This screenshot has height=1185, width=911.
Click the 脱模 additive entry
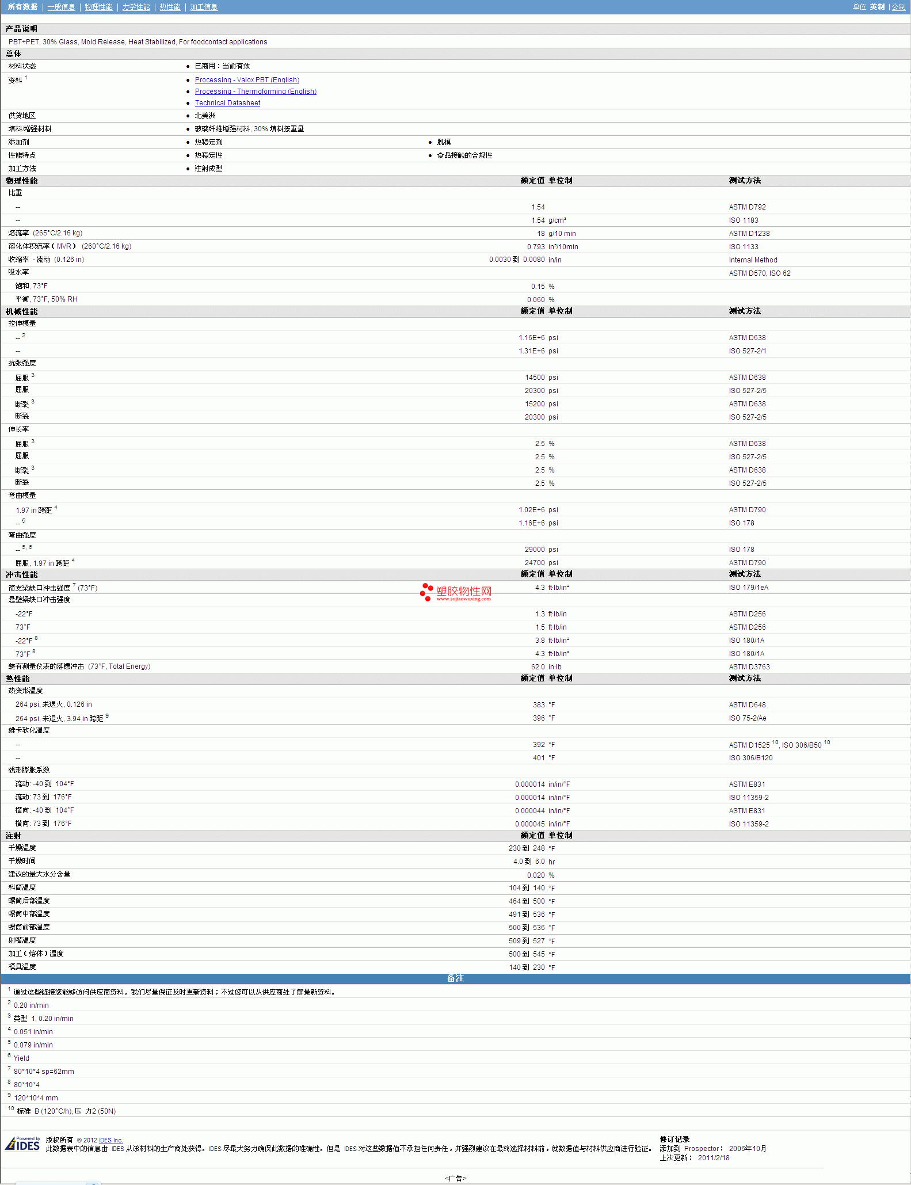point(444,142)
